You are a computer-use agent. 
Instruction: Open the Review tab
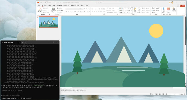78,6
